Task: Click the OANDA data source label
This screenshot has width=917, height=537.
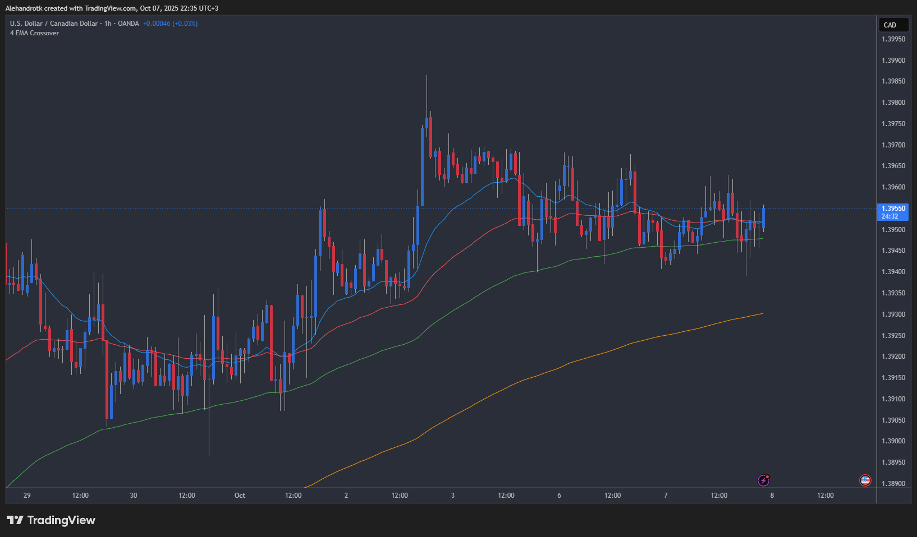Action: [x=128, y=24]
